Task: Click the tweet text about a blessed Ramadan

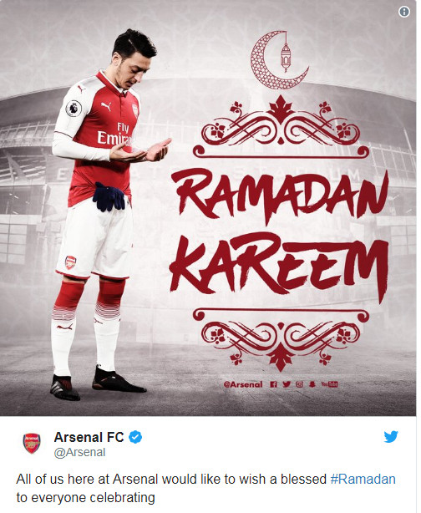Action: coord(205,489)
